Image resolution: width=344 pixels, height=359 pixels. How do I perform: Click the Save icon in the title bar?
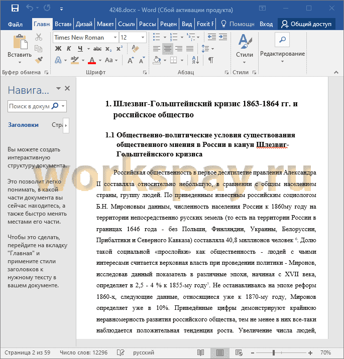pyautogui.click(x=15, y=8)
